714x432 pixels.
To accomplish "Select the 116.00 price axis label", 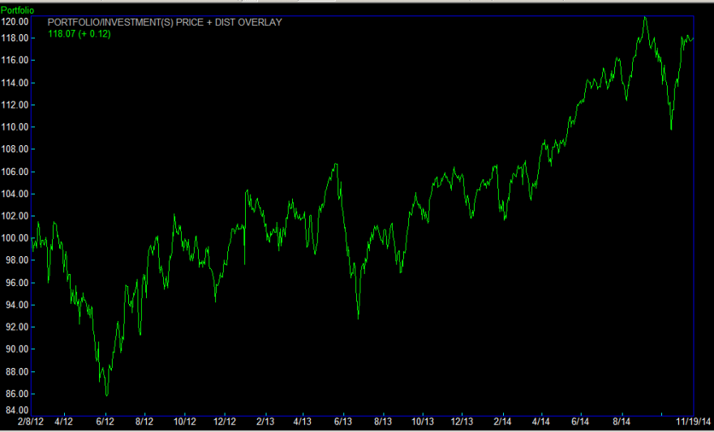I will tap(15, 61).
